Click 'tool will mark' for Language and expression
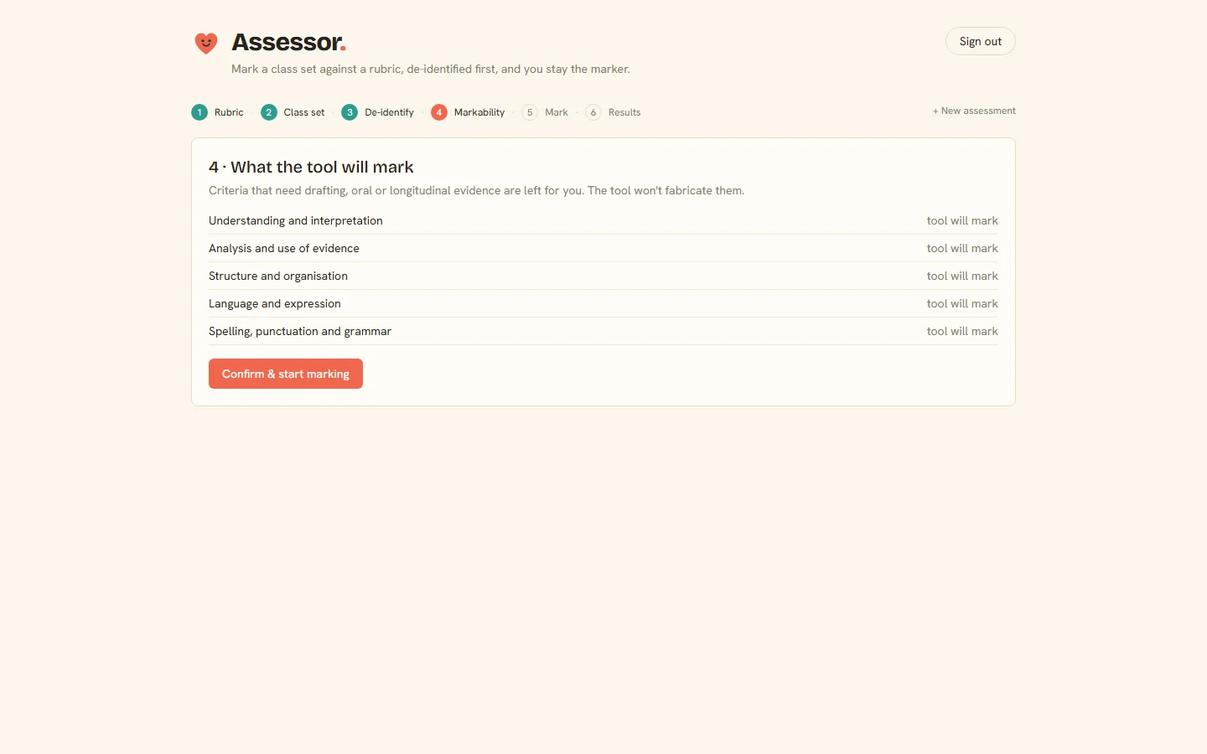 (962, 303)
